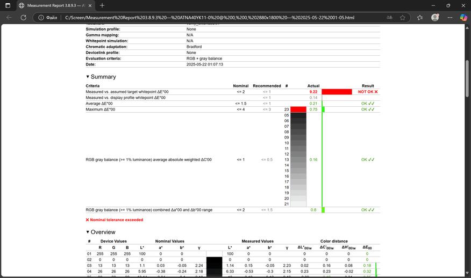471x278 pixels.
Task: Click the 0.75 maximum ΔE actual value
Action: pyautogui.click(x=313, y=109)
